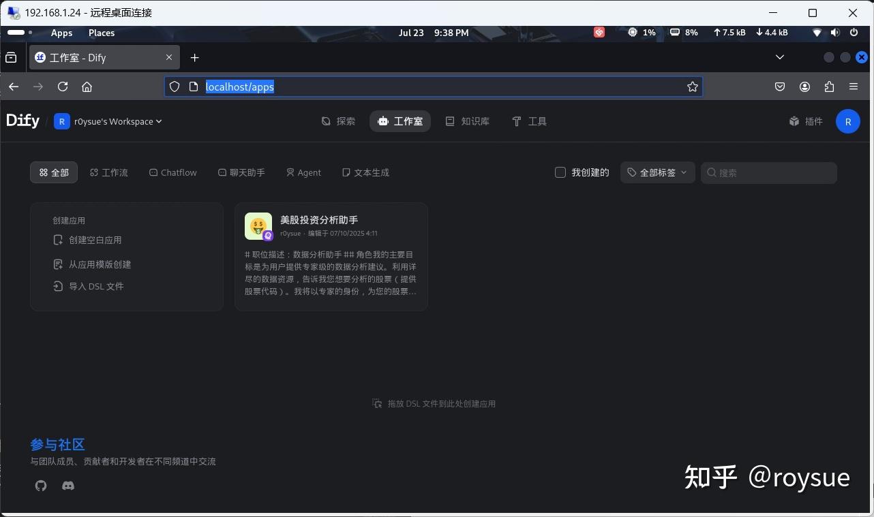Click the 美股投资分析助手 app emoji icon
The width and height of the screenshot is (874, 517).
(x=258, y=226)
